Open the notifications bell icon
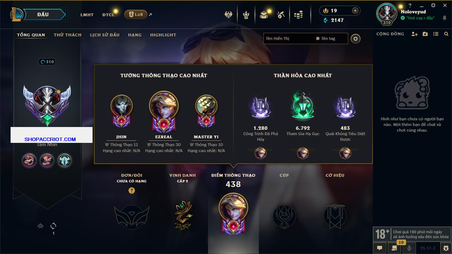The height and width of the screenshot is (254, 452). (444, 18)
